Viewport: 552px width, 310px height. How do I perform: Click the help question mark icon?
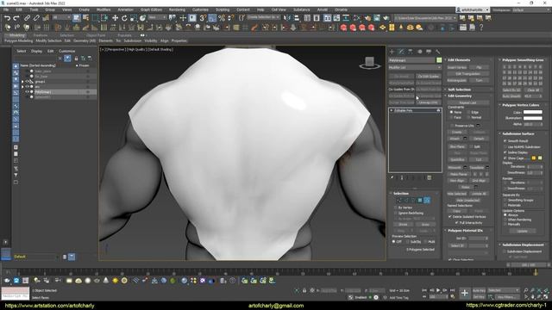click(x=481, y=28)
